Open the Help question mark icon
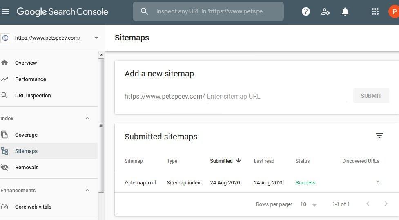399x220 pixels. 305,11
